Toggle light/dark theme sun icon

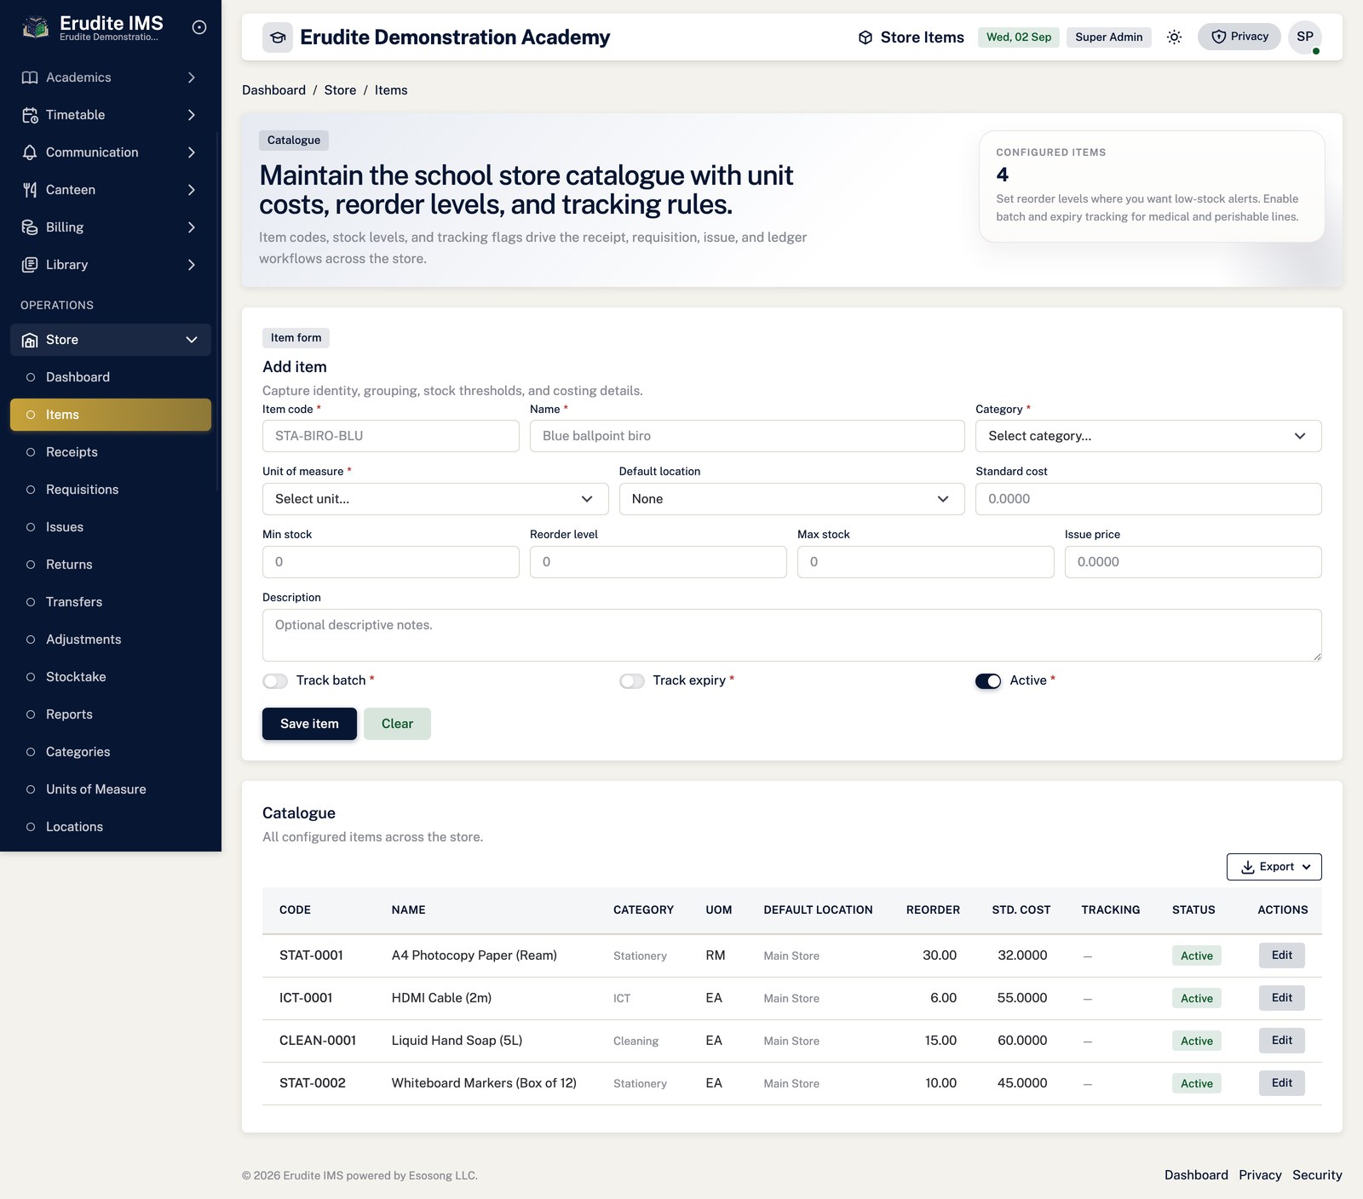[x=1175, y=37]
